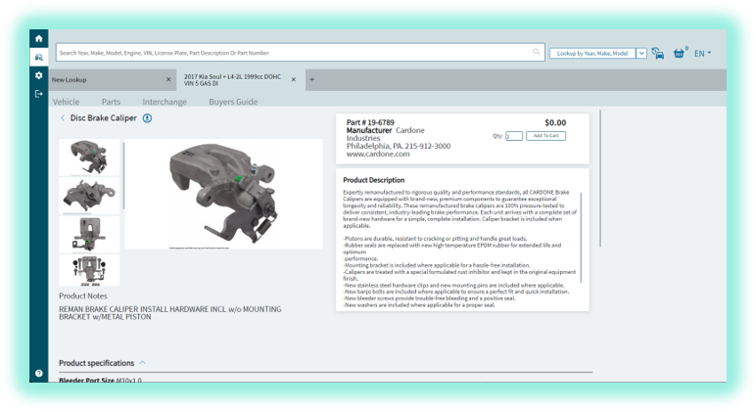
Task: Click the logout icon in sidebar
Action: [x=38, y=94]
